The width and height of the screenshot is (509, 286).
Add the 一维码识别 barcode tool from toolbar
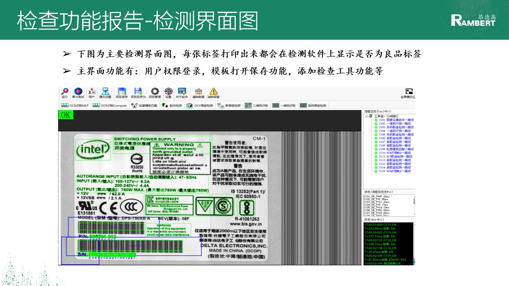(x=284, y=106)
